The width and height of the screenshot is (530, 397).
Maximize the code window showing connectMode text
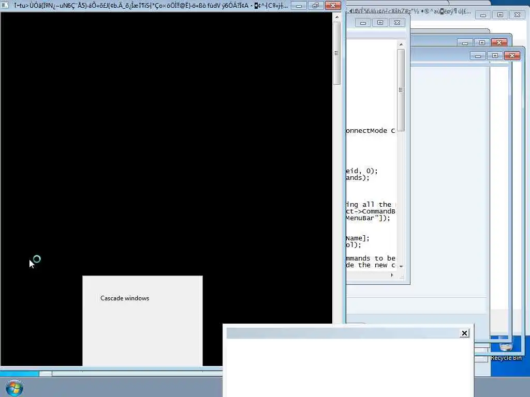click(380, 23)
